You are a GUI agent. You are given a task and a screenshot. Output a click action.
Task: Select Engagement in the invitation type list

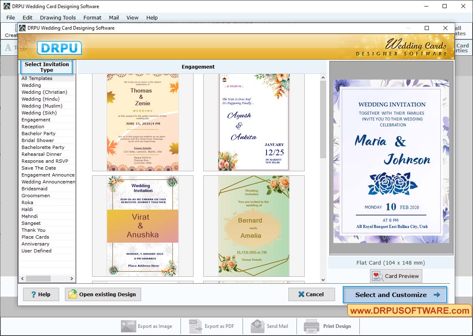click(35, 120)
